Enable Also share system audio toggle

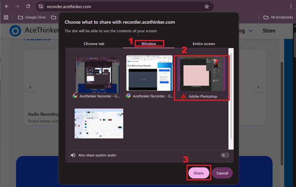225,155
